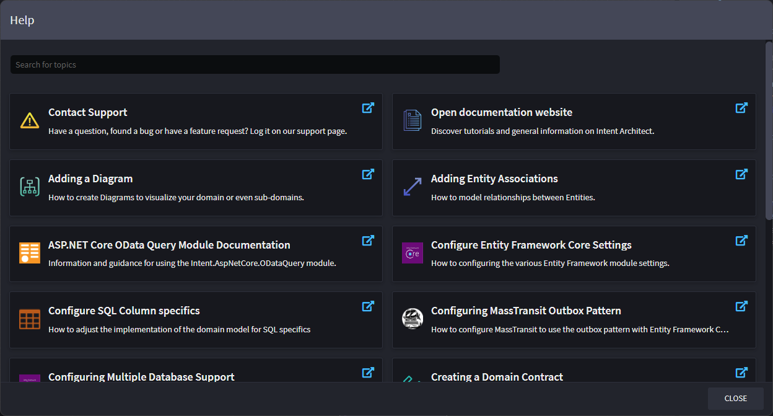This screenshot has width=773, height=416.
Task: Open external link icon on Creating a Domain Contract
Action: pyautogui.click(x=741, y=373)
